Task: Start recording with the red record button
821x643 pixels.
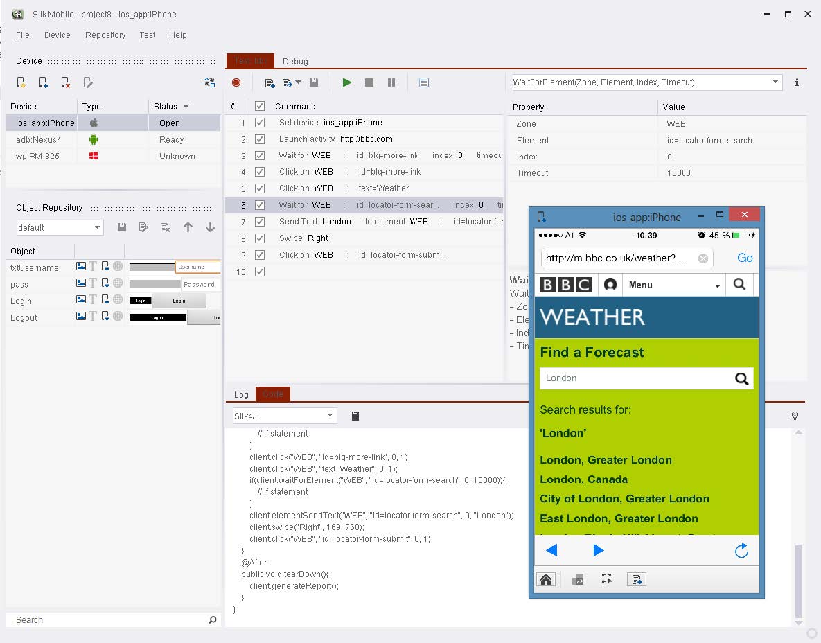Action: (x=236, y=82)
